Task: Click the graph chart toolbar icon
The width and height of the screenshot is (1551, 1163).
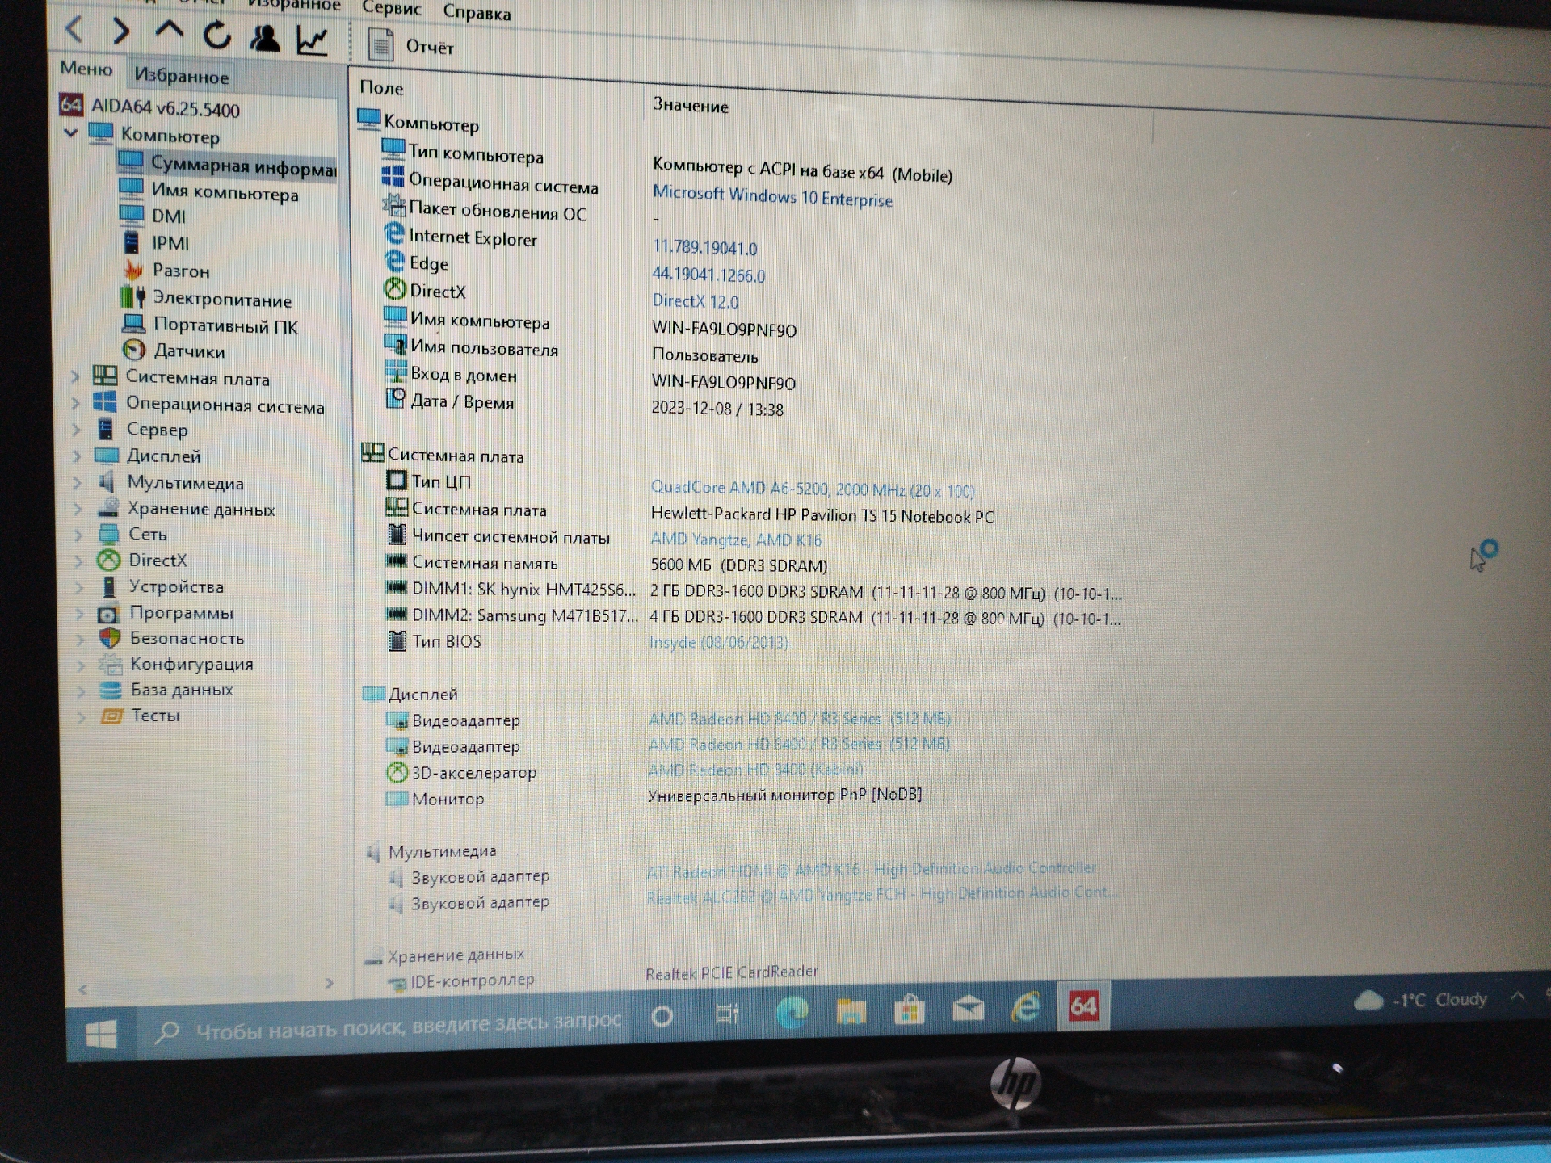Action: pyautogui.click(x=313, y=40)
